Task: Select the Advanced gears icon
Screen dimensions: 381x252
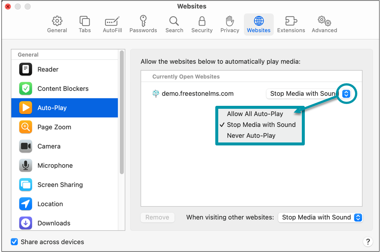Action: tap(324, 24)
